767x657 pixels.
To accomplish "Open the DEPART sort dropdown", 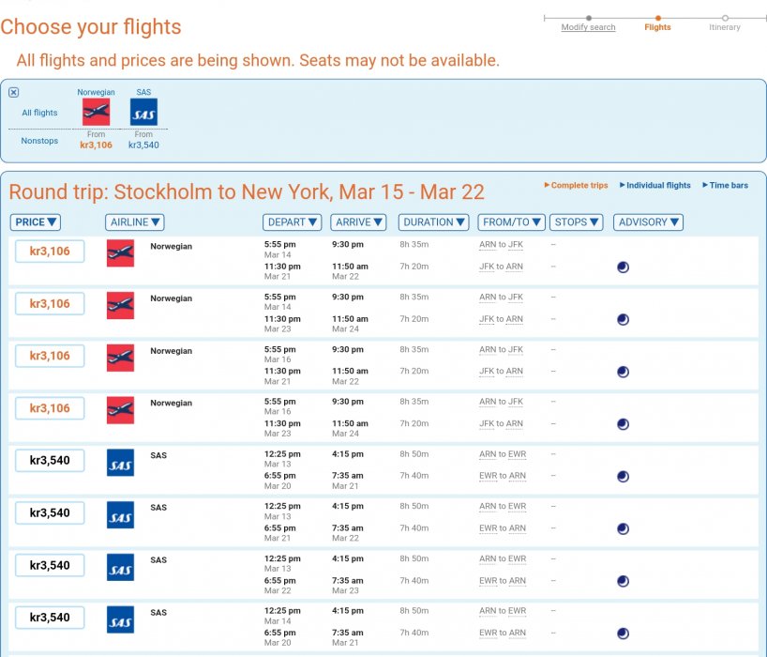I will [x=293, y=222].
